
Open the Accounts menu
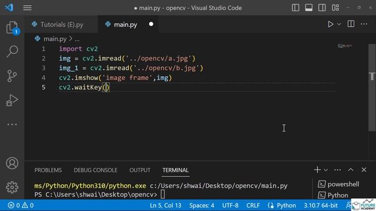point(12,163)
